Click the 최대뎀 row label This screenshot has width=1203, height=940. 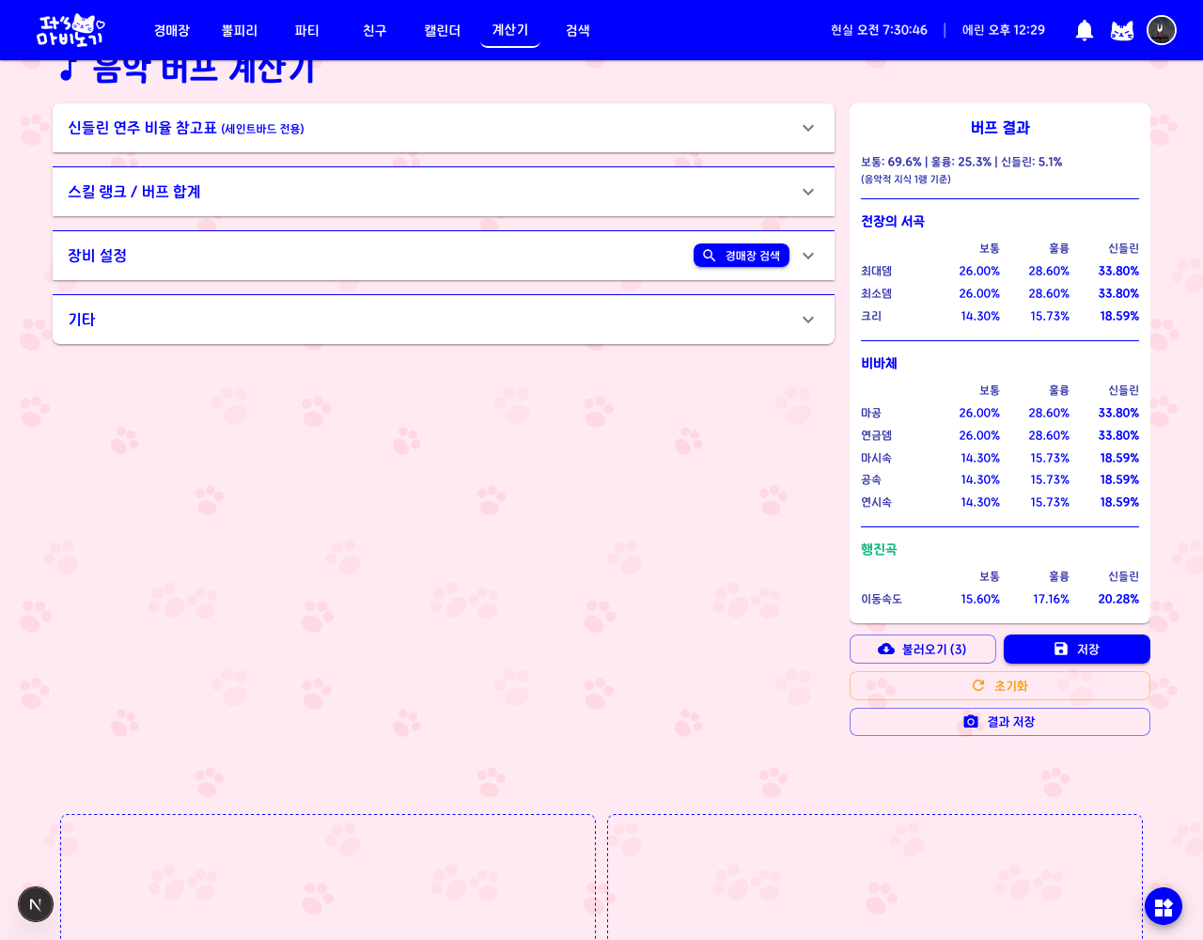(x=877, y=271)
